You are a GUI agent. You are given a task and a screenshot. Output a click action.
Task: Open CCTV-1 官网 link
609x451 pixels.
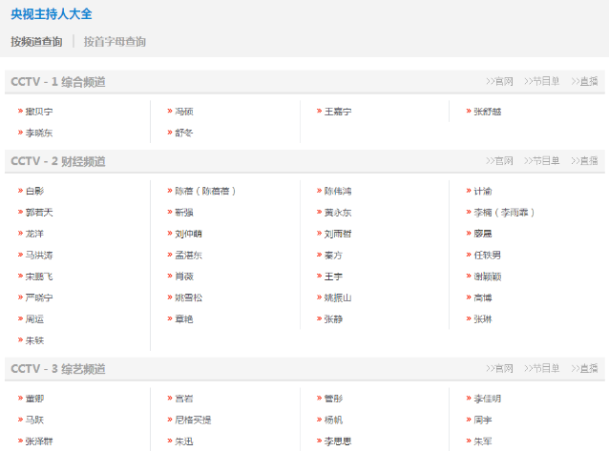tap(499, 81)
